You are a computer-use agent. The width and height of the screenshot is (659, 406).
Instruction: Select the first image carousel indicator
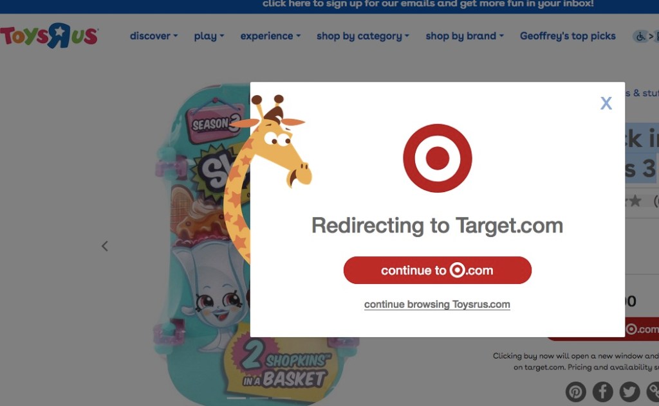[x=236, y=398]
